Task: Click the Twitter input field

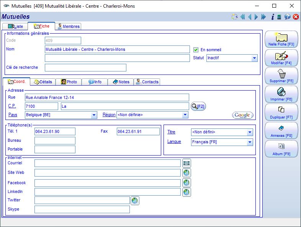Action: (x=82, y=200)
